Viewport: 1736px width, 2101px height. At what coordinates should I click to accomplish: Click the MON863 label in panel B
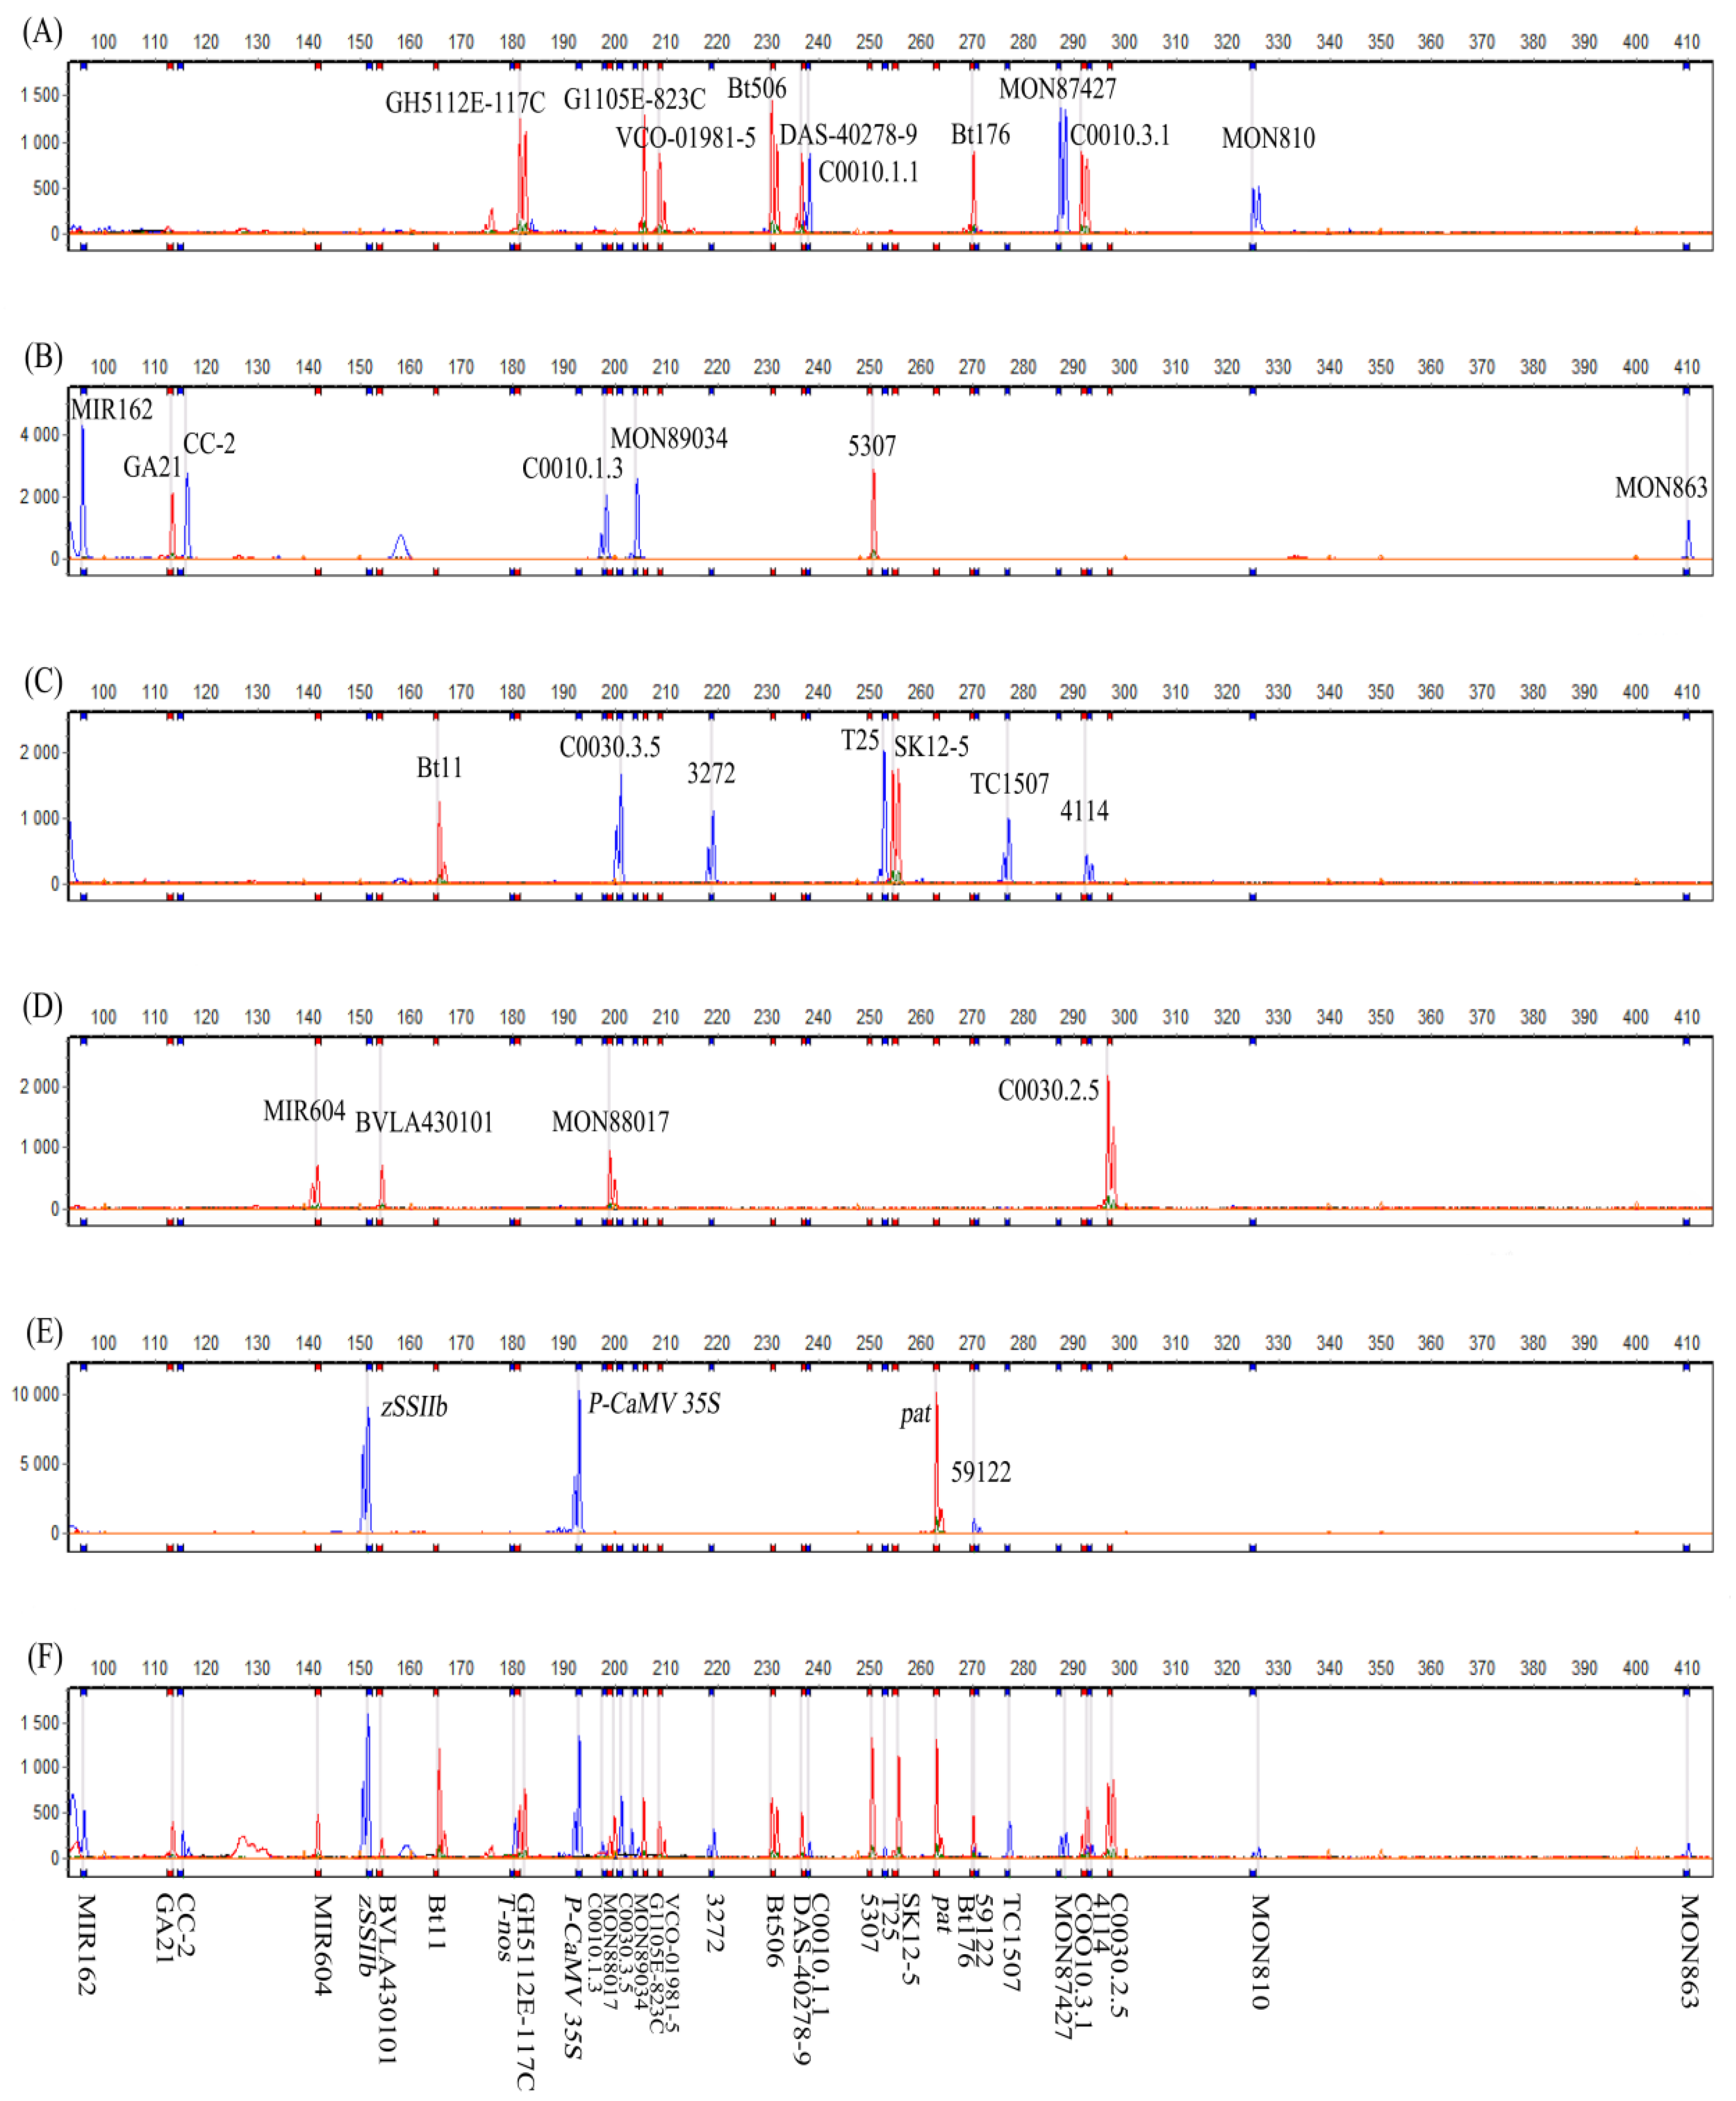[x=1660, y=487]
